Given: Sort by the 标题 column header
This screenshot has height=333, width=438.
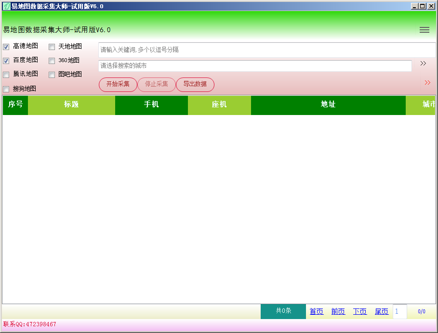Looking at the screenshot, I should [x=71, y=105].
